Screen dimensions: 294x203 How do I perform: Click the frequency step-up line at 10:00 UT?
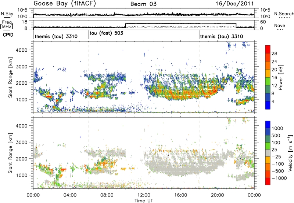(x=125, y=25)
